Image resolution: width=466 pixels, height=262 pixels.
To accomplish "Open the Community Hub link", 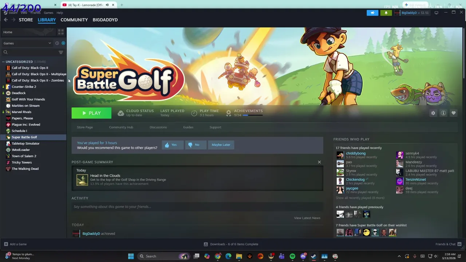I will (x=121, y=127).
